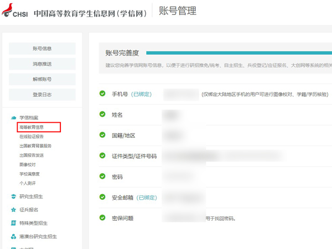Click the 征兵报名 star icon
The width and height of the screenshot is (332, 249).
pyautogui.click(x=13, y=210)
